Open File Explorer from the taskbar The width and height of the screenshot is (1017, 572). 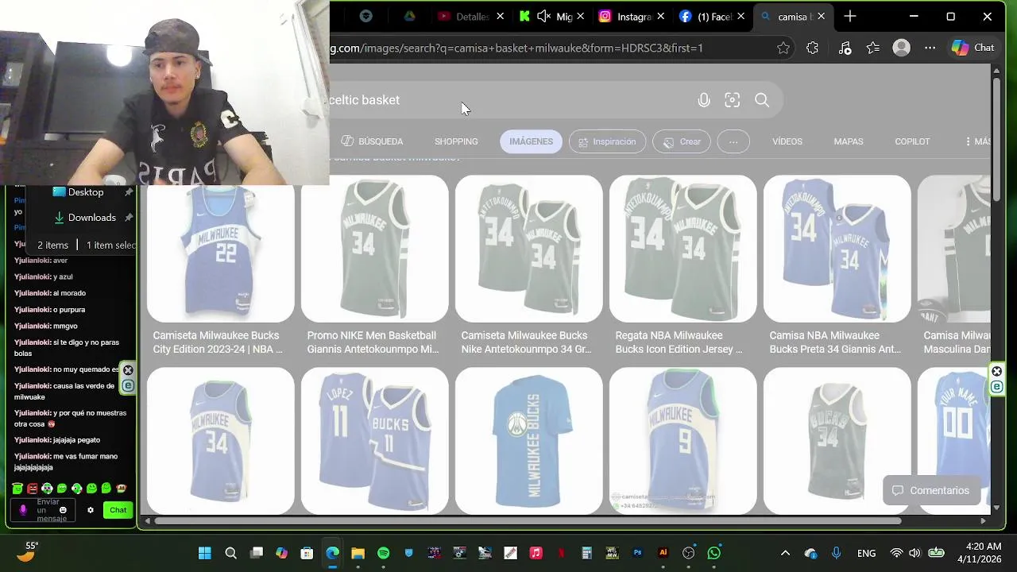click(x=358, y=553)
